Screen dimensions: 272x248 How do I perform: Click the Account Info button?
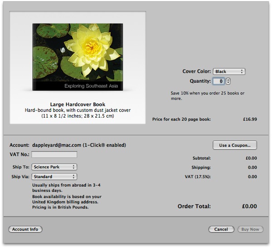pos(25,229)
